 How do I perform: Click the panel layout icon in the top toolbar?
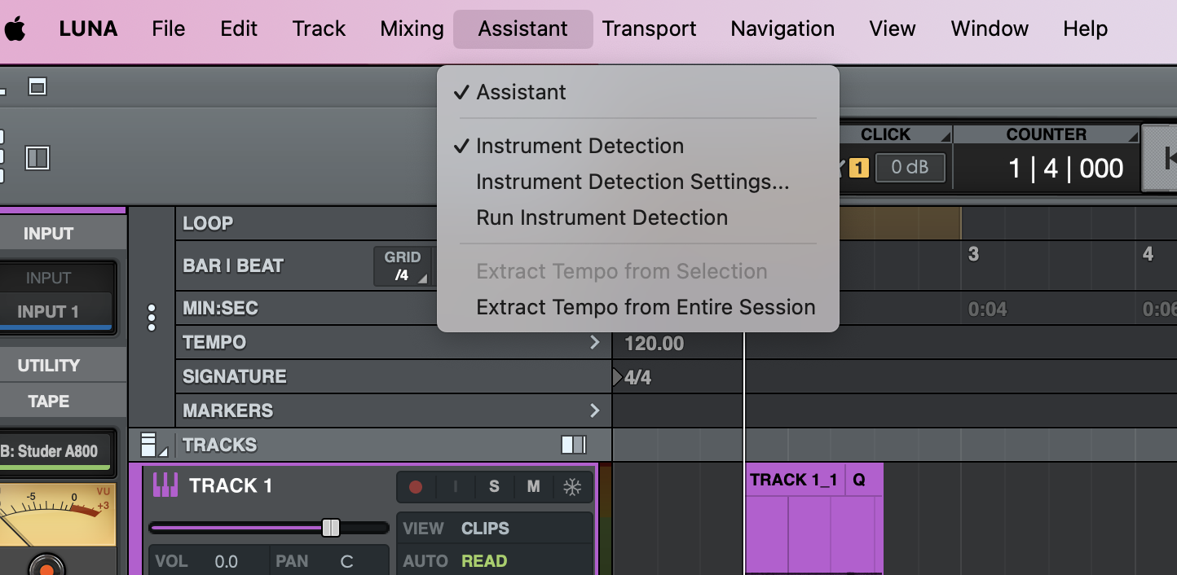[x=37, y=158]
